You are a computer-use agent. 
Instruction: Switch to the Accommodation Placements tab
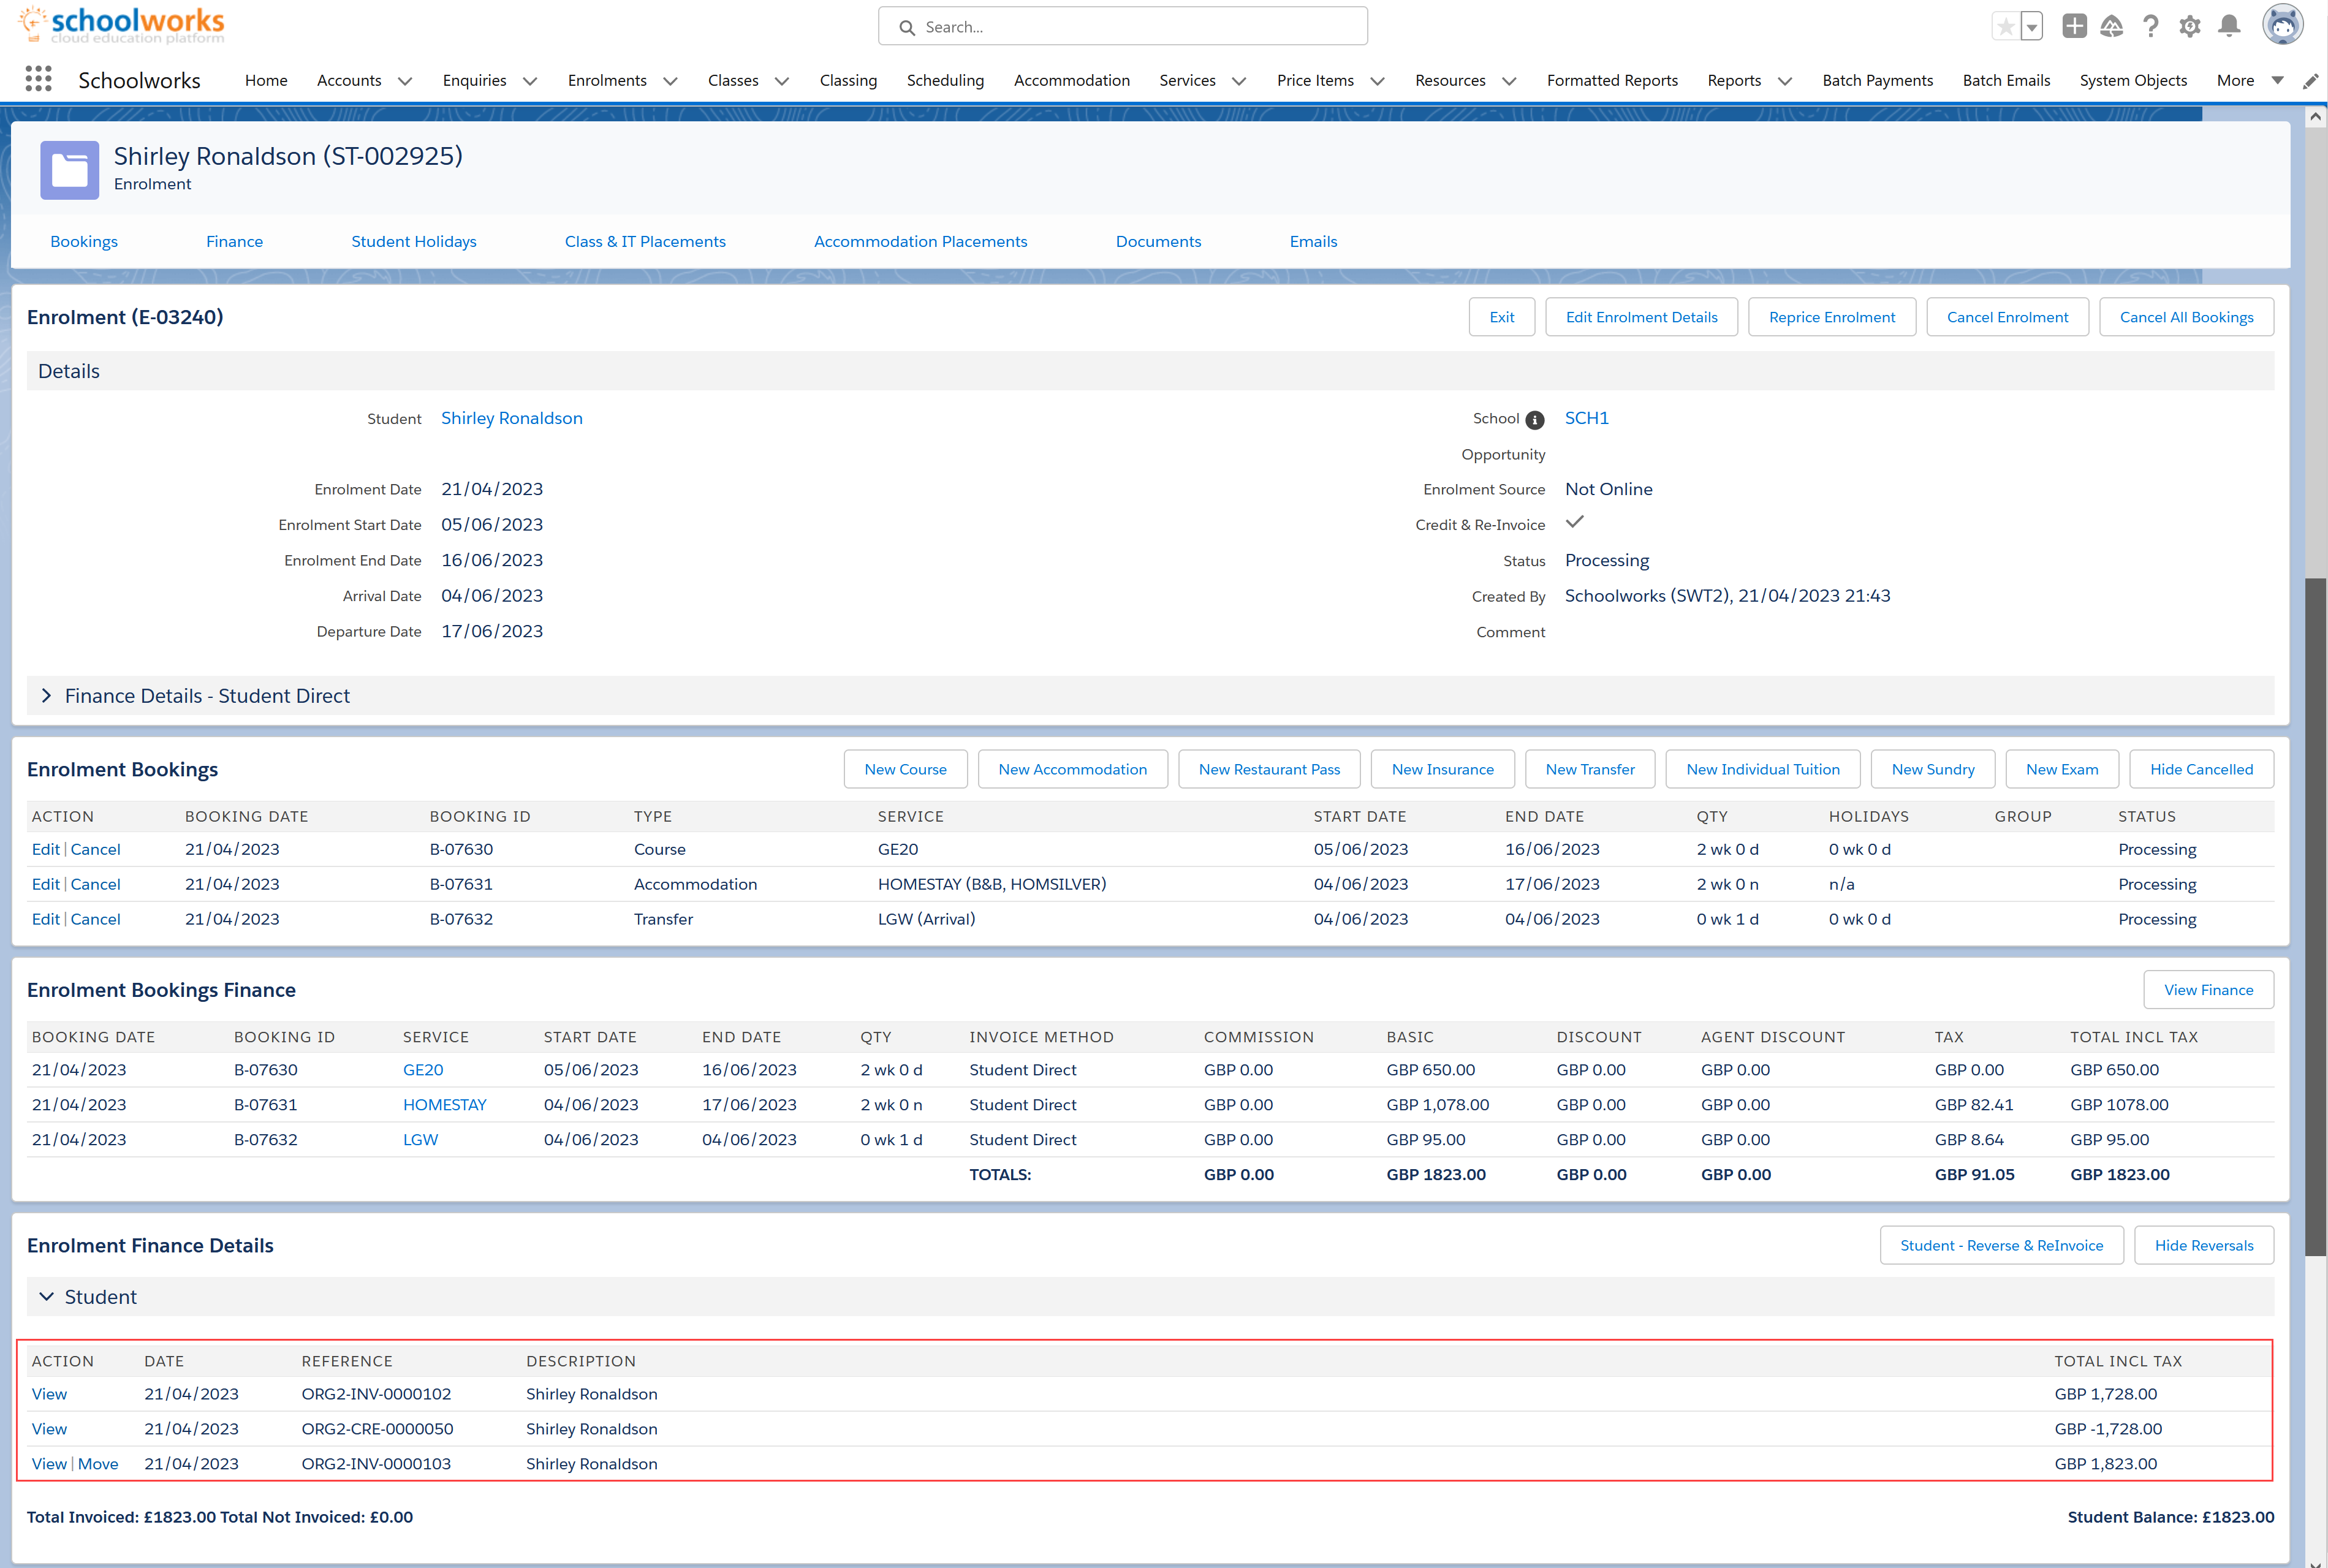(x=920, y=242)
